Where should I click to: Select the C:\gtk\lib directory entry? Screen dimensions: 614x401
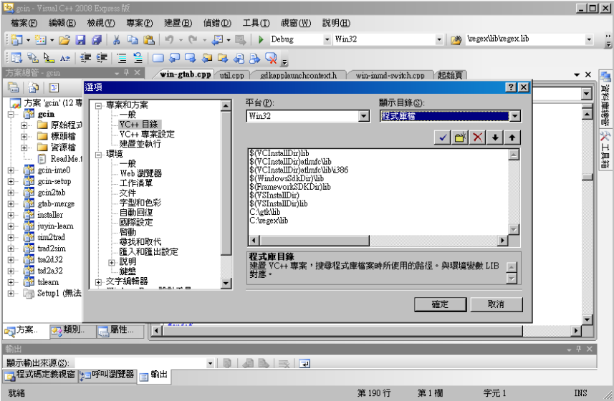tap(265, 212)
